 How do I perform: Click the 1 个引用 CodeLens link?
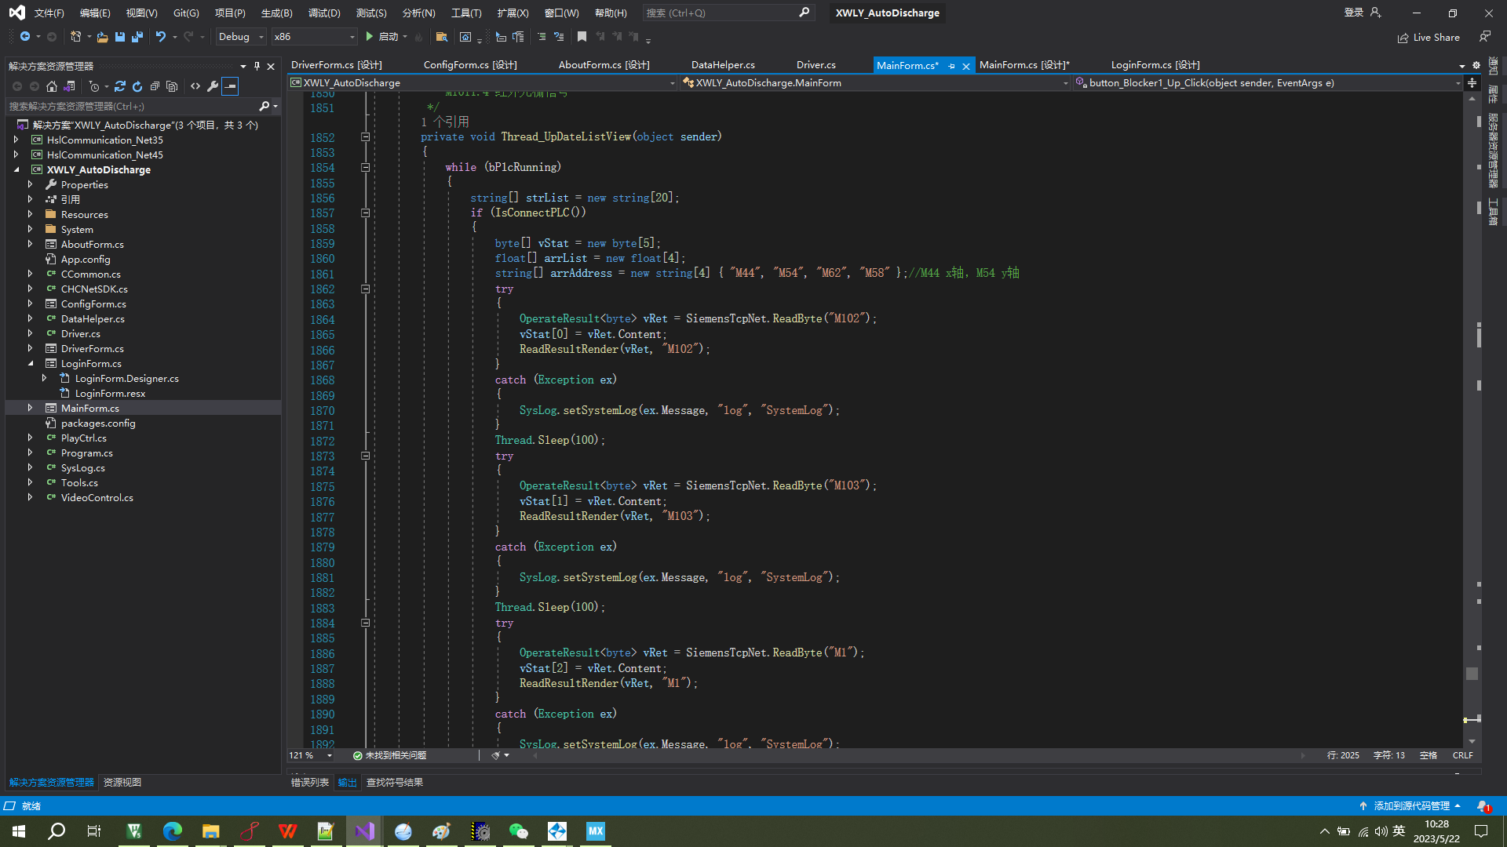coord(445,122)
